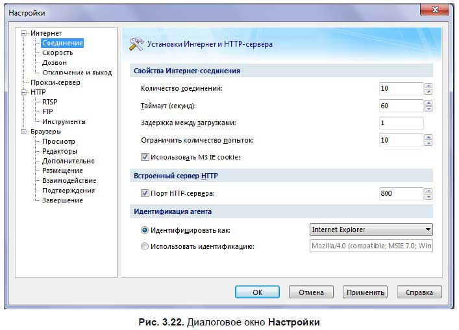
Task: Toggle the MS IE cookies checkbox
Action: coord(145,158)
